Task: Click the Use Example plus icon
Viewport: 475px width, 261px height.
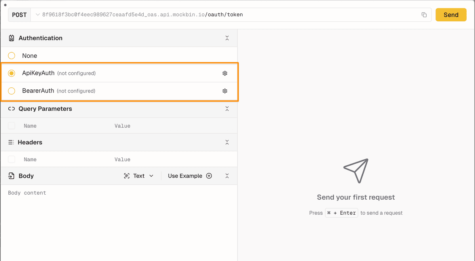Action: click(209, 176)
